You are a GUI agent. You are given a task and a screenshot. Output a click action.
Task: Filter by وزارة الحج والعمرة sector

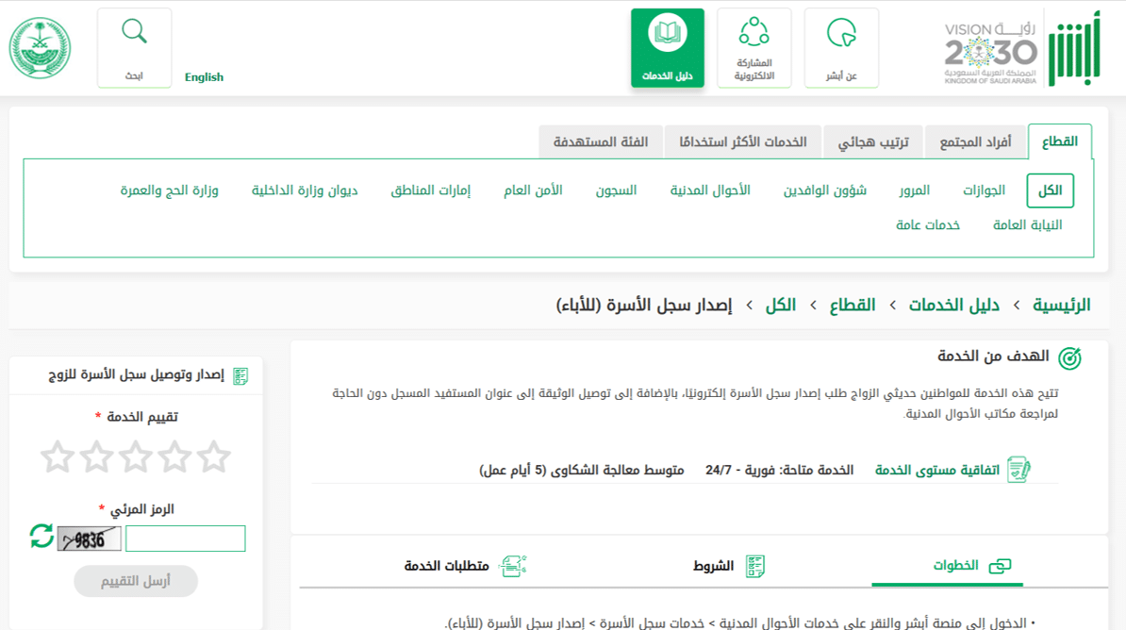pos(170,191)
